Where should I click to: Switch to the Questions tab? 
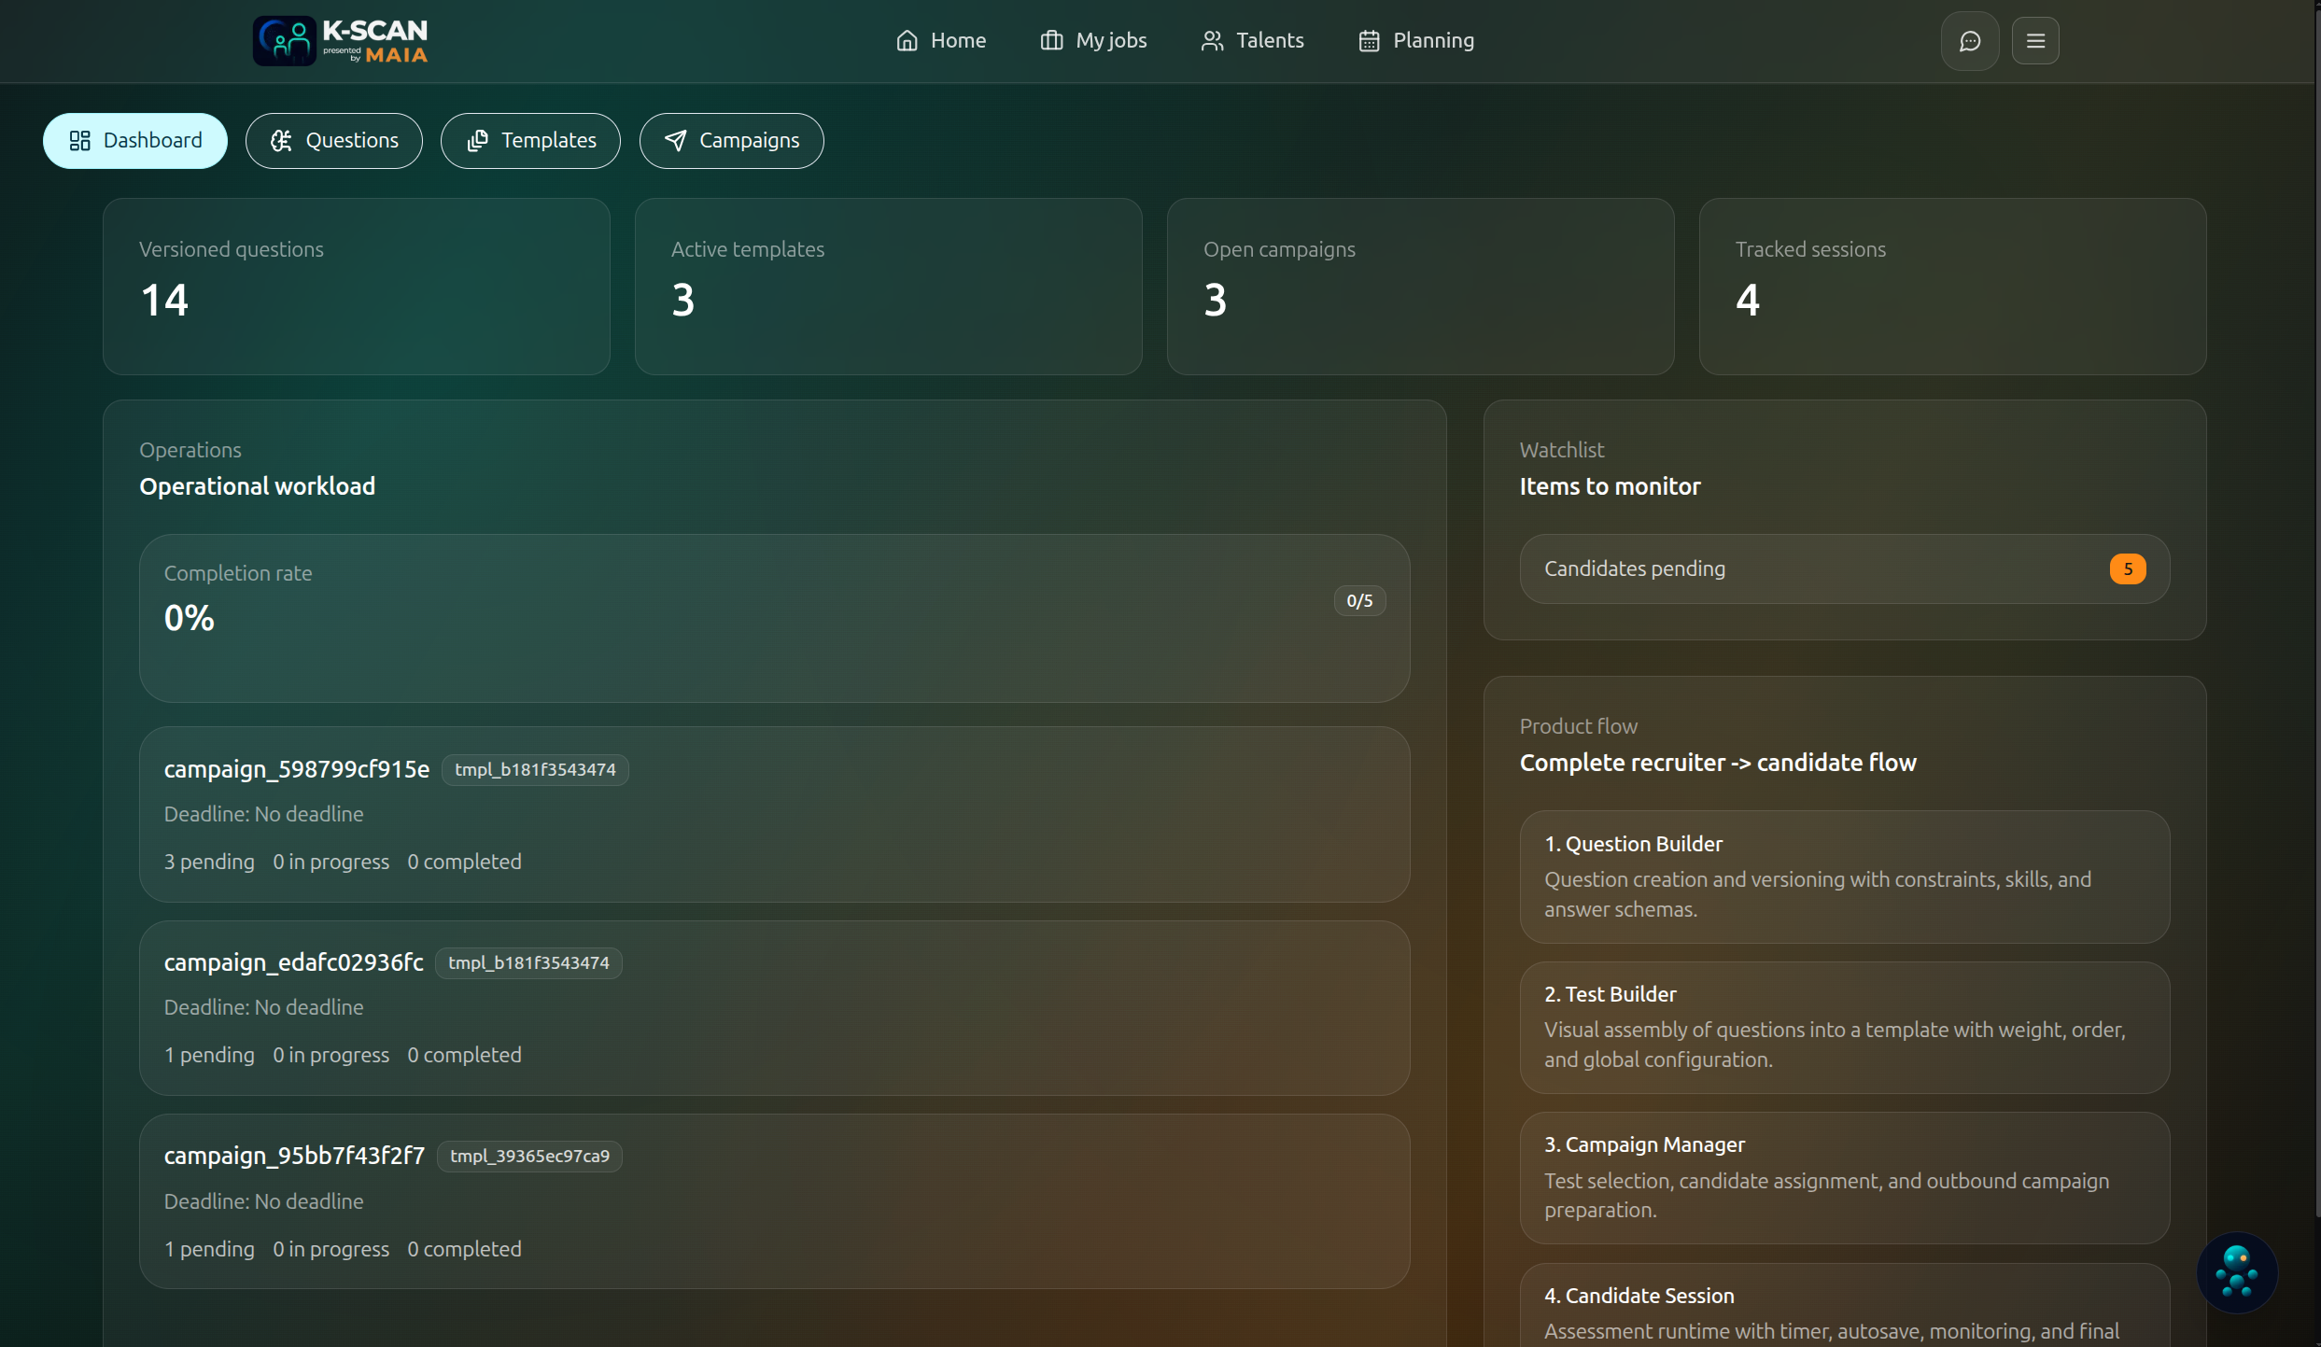[334, 141]
